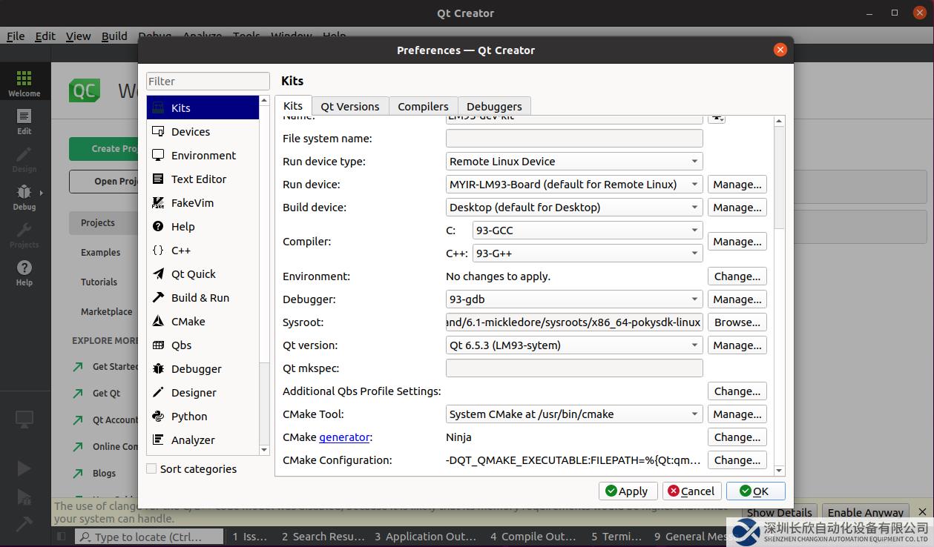Switch to Debug mode in the mode bar
934x547 pixels.
[24, 197]
